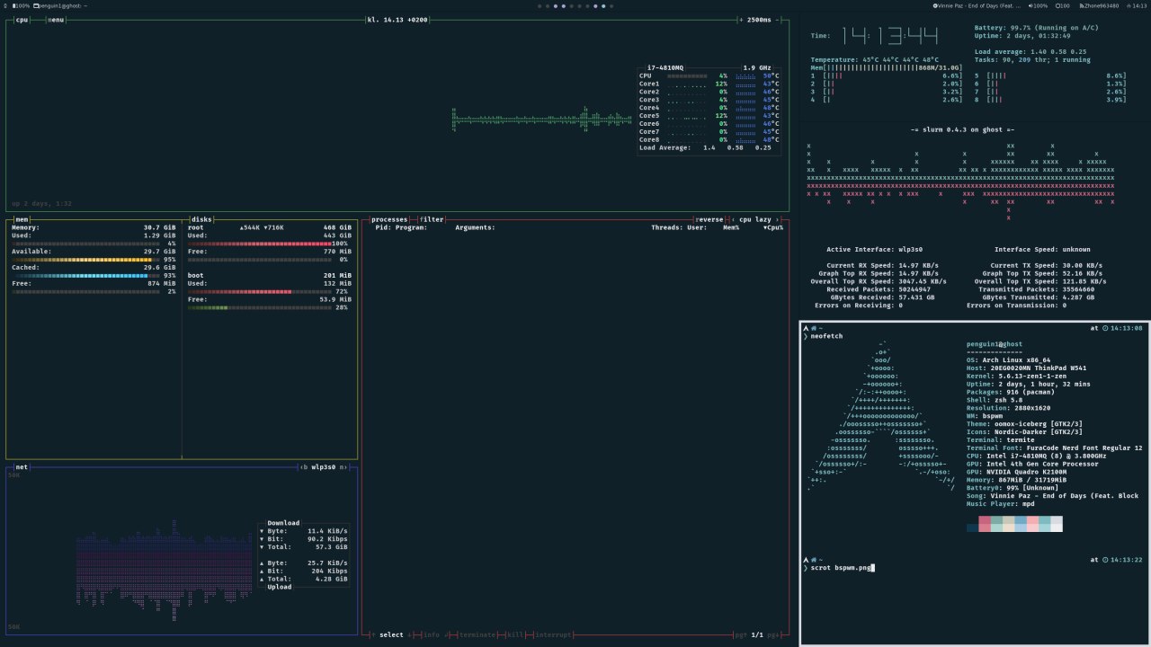
Task: Click the volume indicator in top bar
Action: click(1038, 5)
